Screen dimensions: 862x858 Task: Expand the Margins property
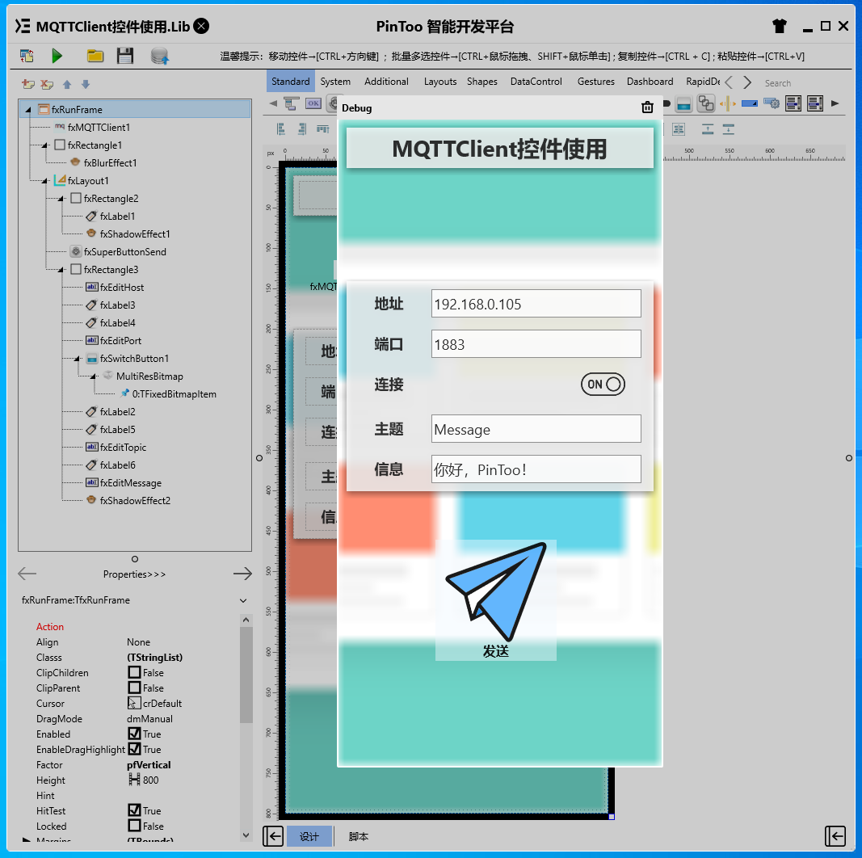point(27,840)
